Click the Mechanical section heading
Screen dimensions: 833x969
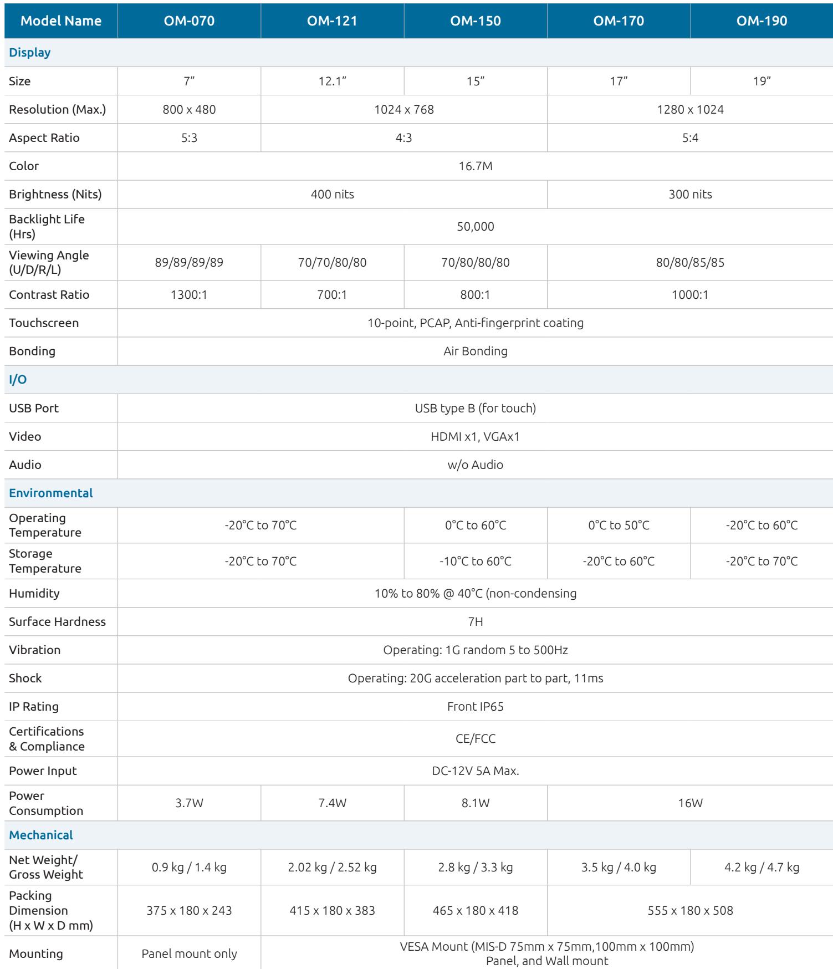click(x=41, y=835)
